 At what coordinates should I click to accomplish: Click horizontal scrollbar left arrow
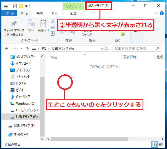[x=48, y=139]
